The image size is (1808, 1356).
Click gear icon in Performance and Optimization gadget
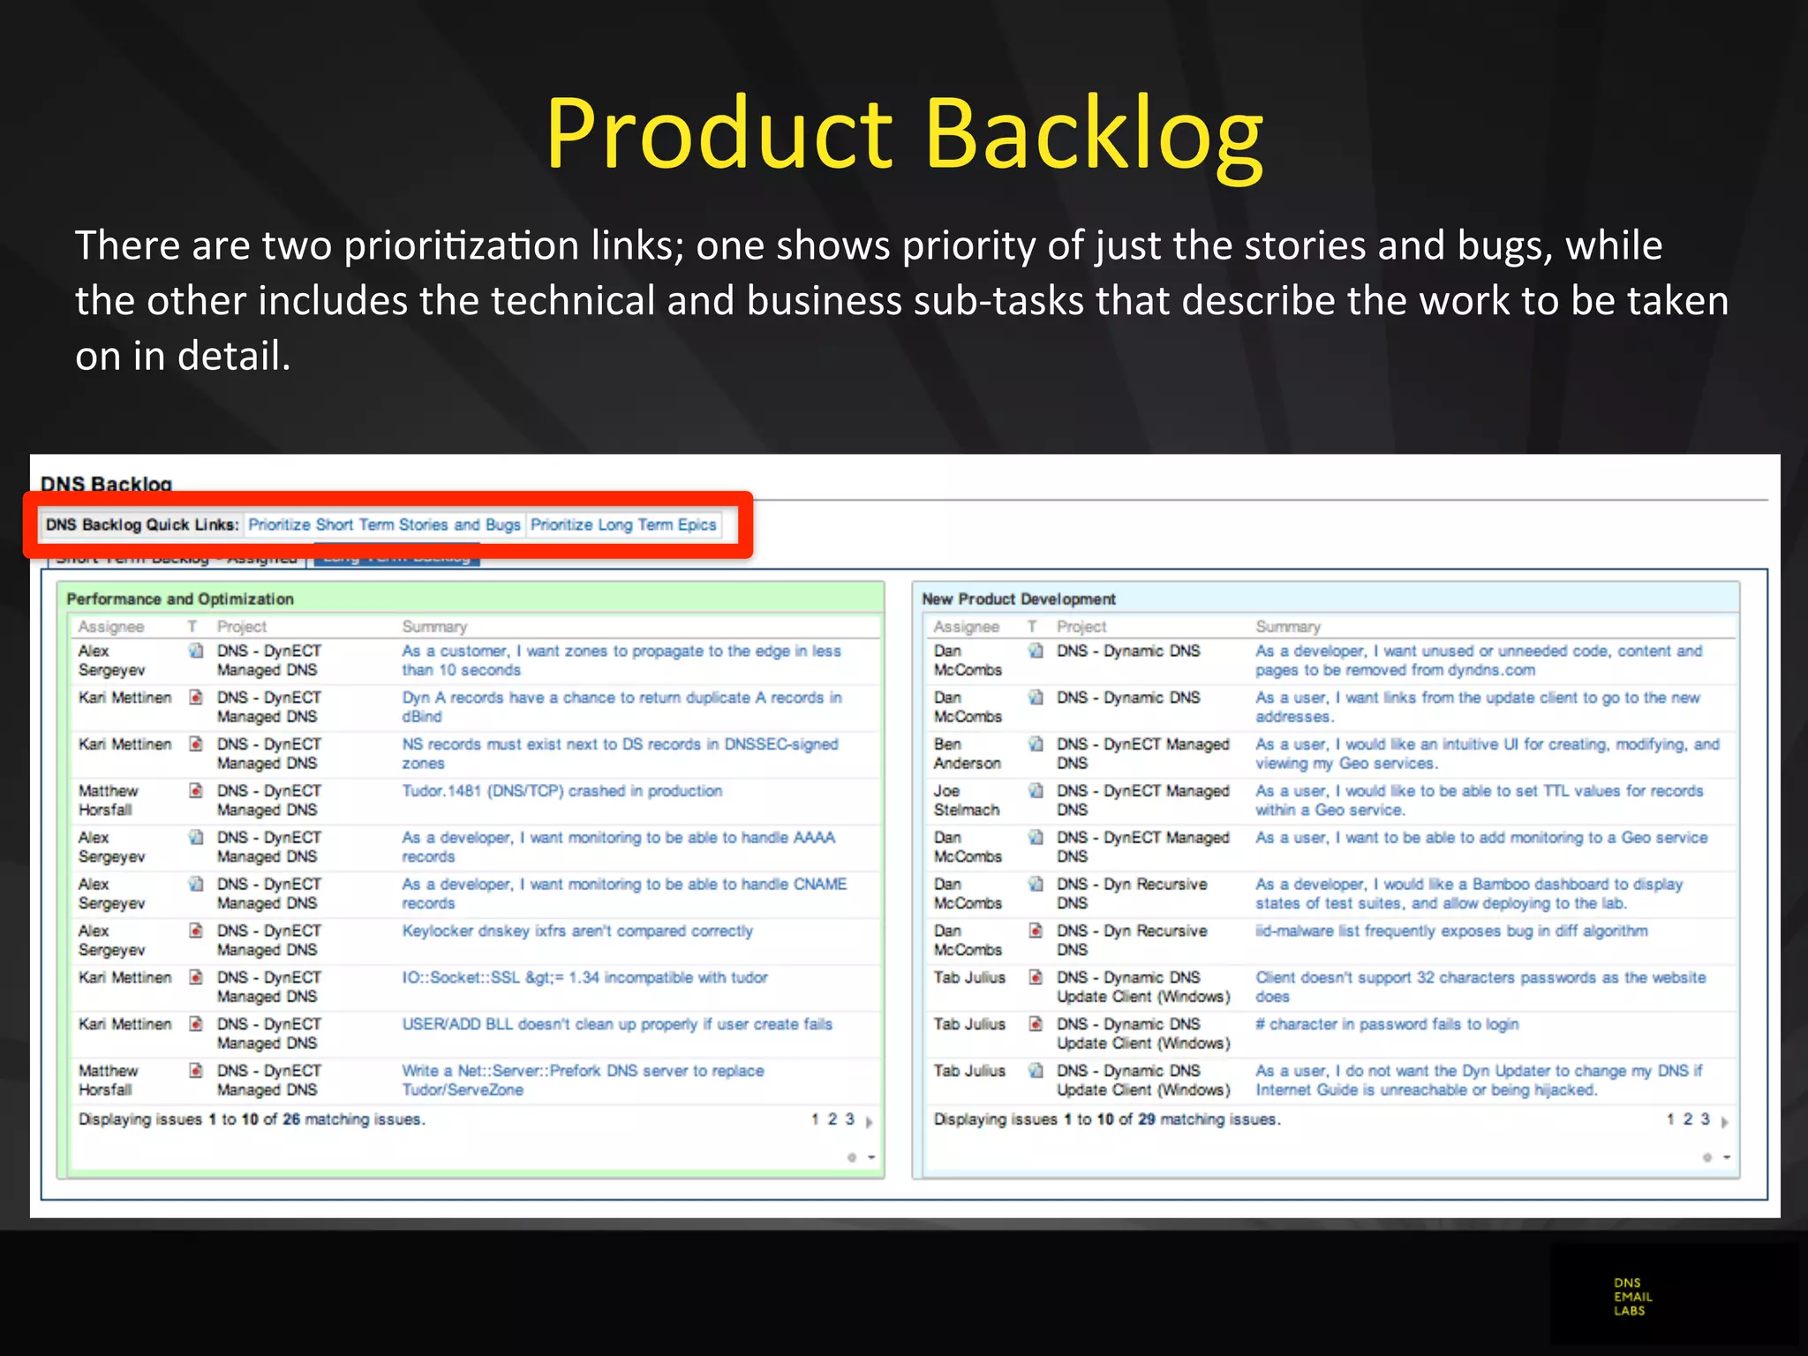tap(852, 1157)
